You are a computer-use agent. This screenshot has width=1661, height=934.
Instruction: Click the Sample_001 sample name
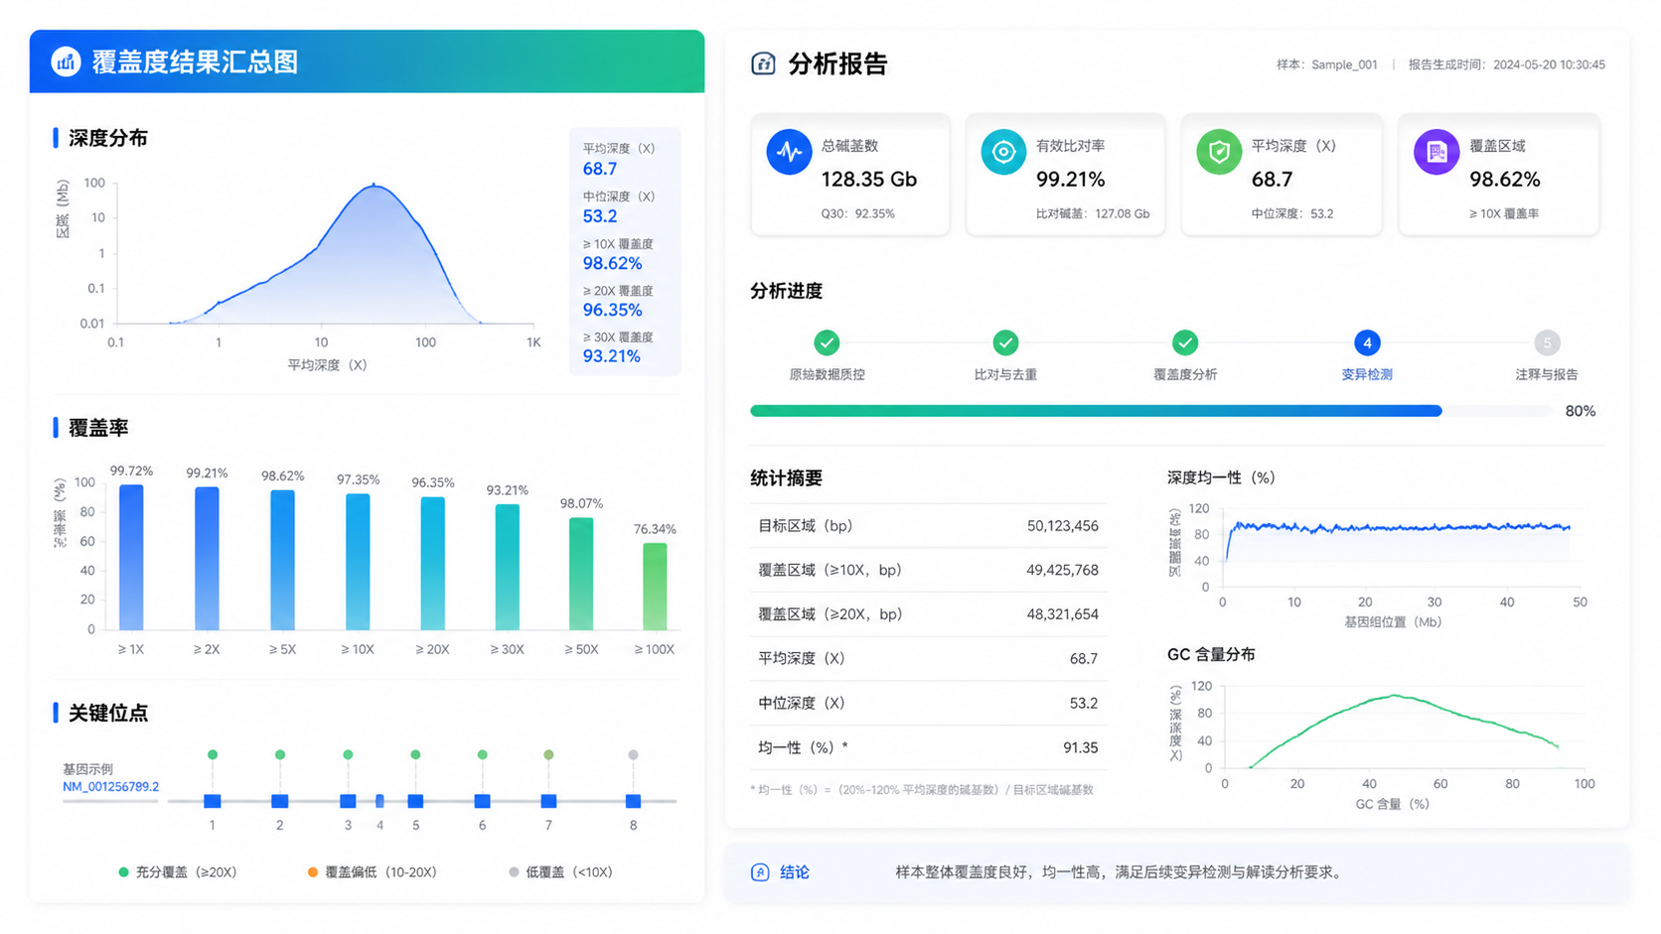click(x=1344, y=65)
